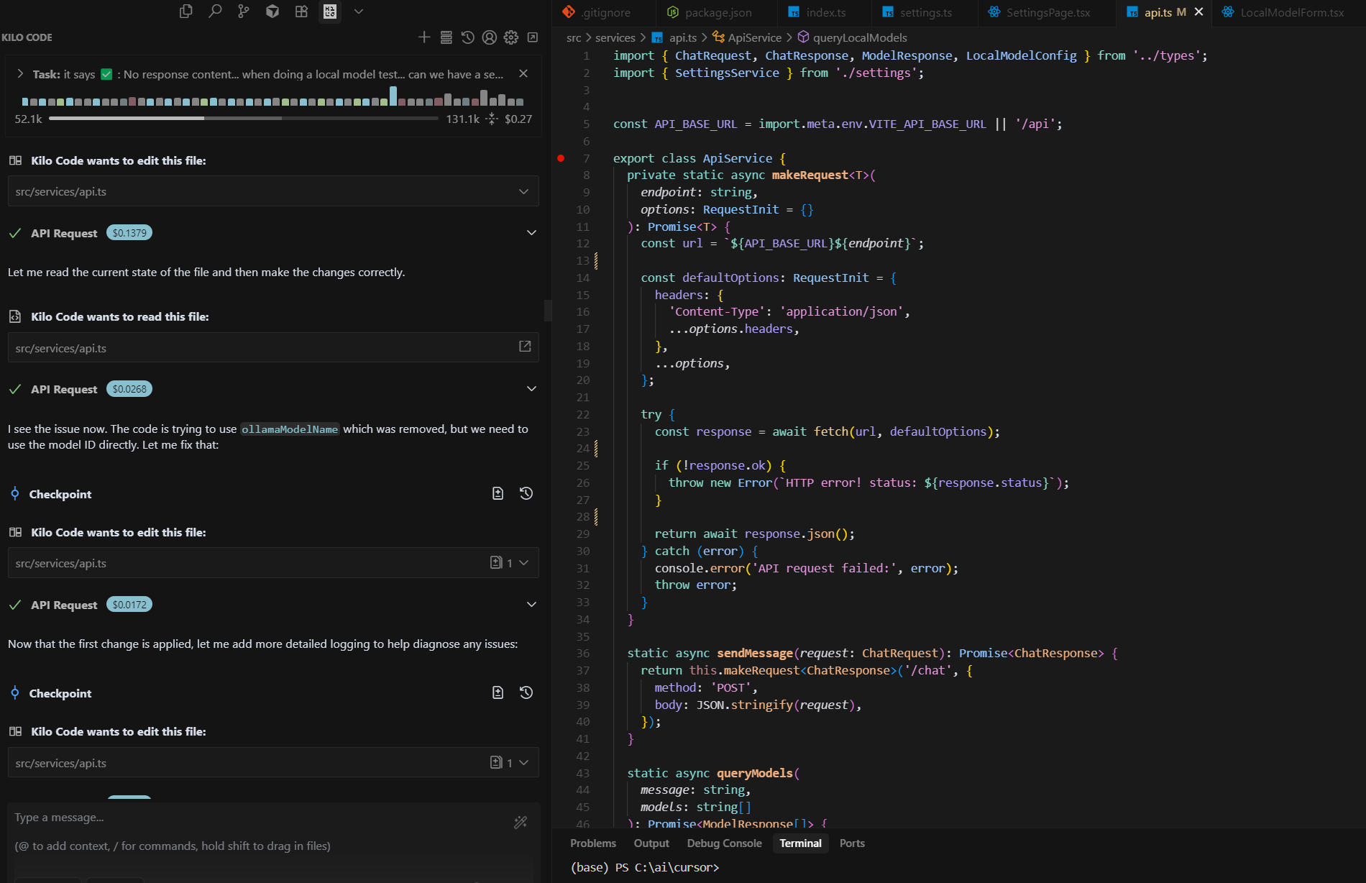Open the Explorer view in activity bar
This screenshot has height=883, width=1366.
click(185, 12)
